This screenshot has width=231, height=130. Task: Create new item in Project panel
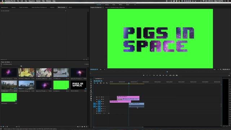pos(84,127)
